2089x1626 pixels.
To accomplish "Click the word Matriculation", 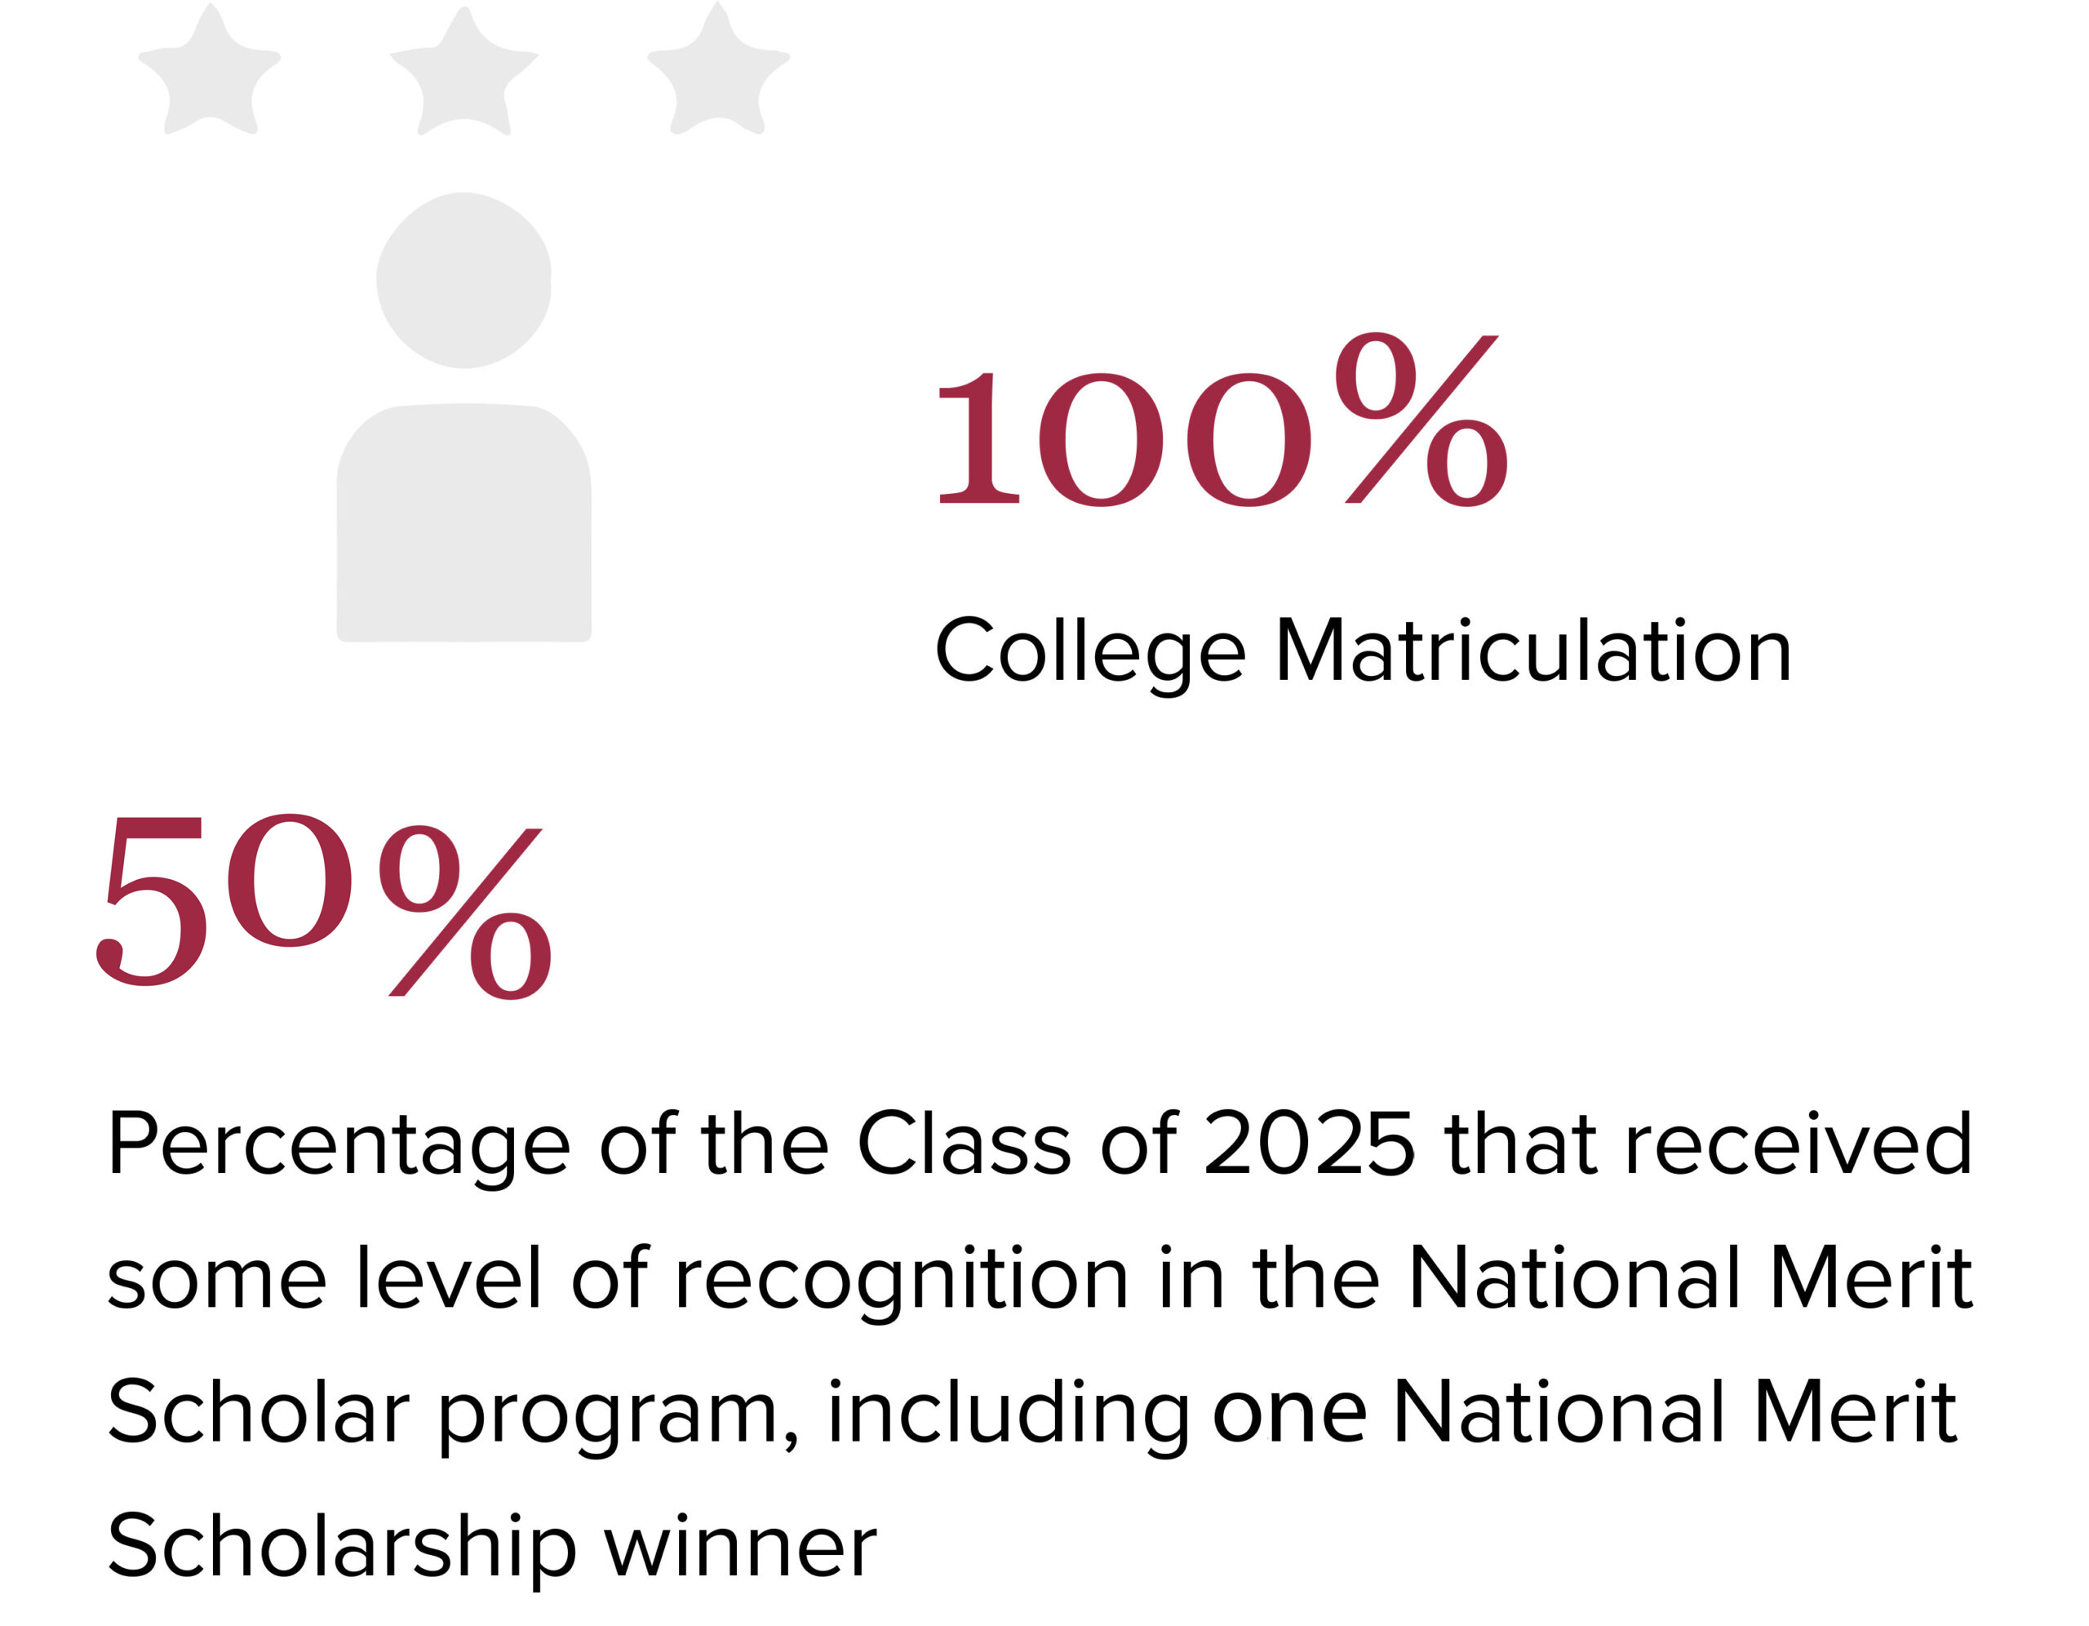I will click(x=1533, y=650).
